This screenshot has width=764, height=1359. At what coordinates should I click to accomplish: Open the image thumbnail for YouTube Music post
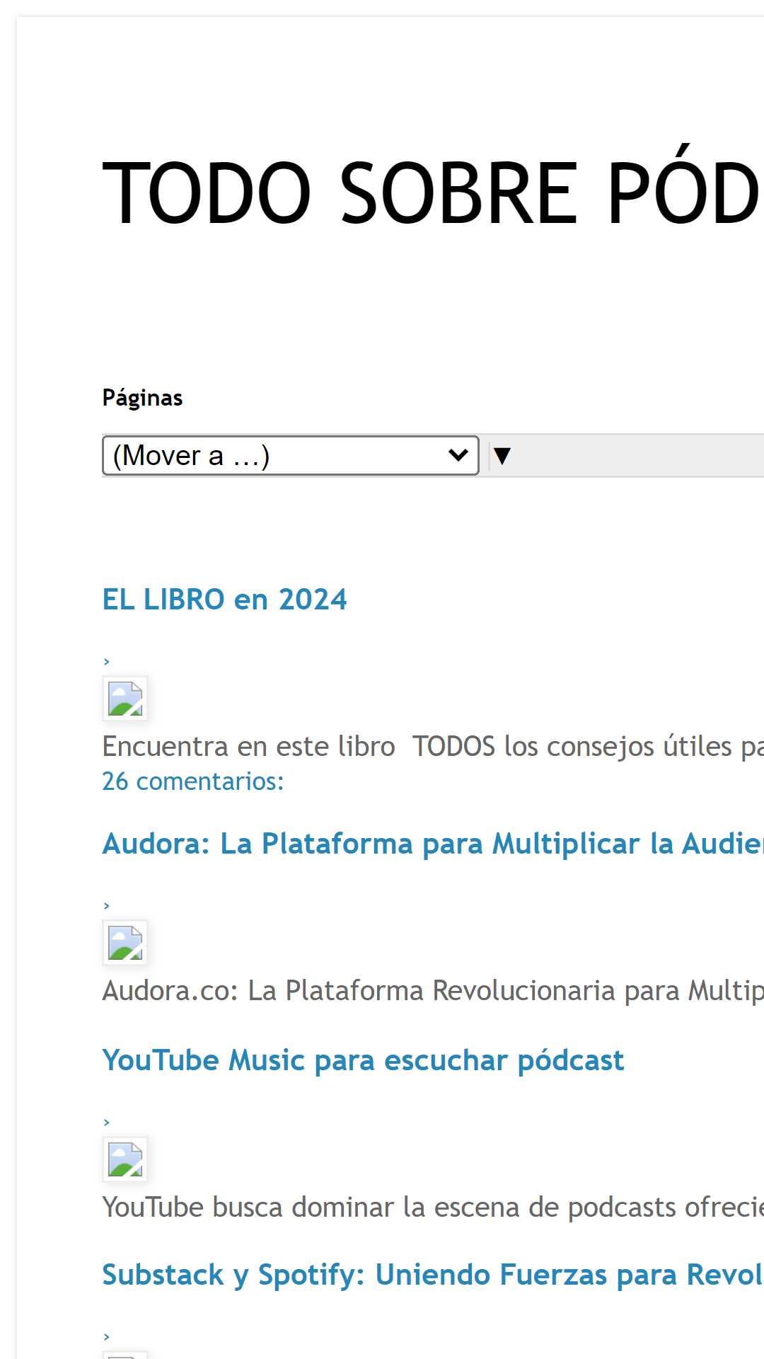click(x=125, y=1159)
